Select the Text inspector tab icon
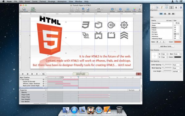Image resolution: width=185 pixels, height=116 pixels. (171, 7)
